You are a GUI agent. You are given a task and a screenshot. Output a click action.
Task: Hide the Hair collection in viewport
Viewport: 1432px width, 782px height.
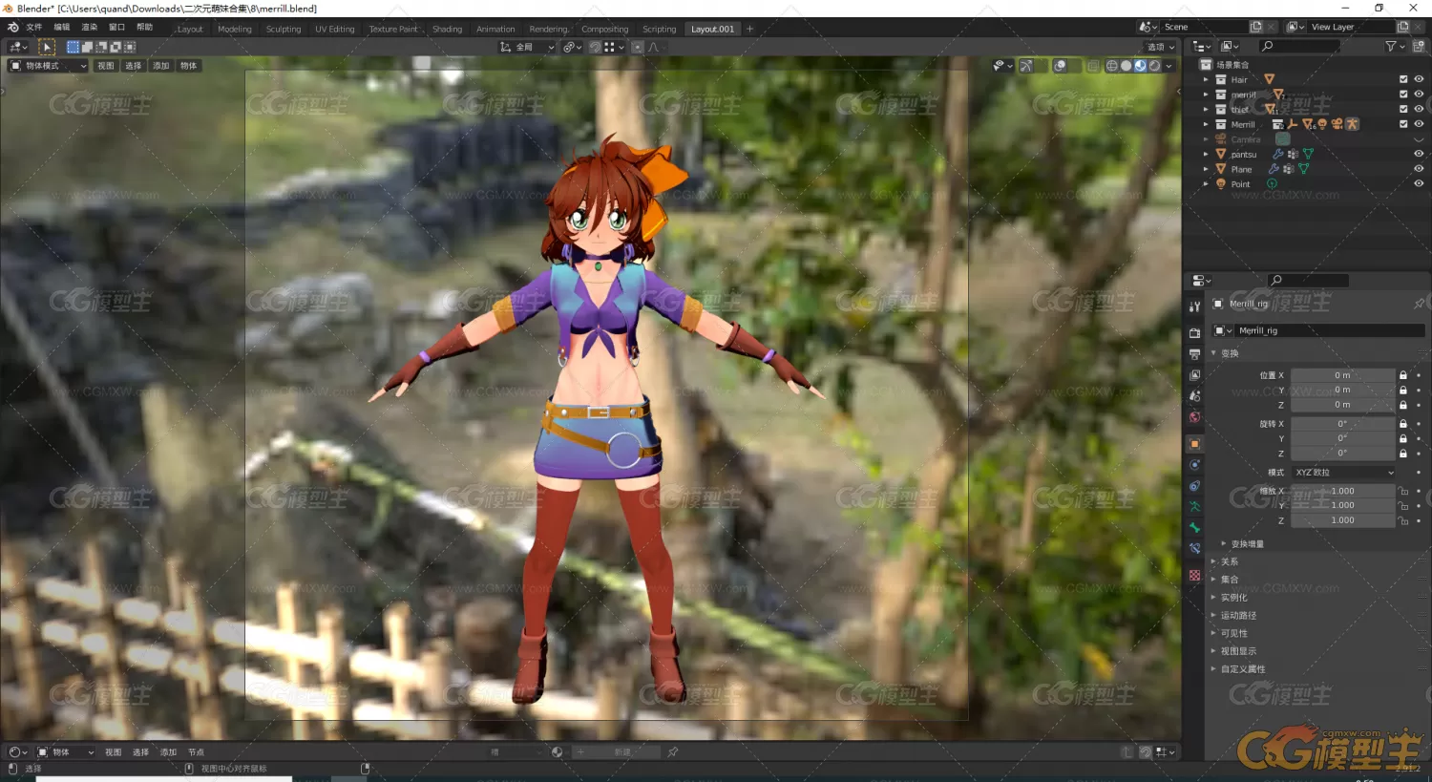pos(1419,79)
